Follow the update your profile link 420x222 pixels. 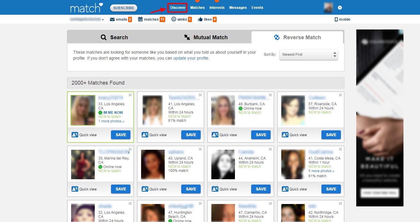pos(191,58)
